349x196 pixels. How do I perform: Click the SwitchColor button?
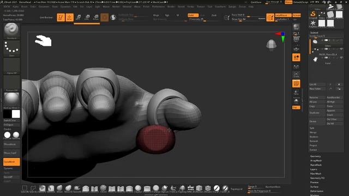pyautogui.click(x=11, y=120)
